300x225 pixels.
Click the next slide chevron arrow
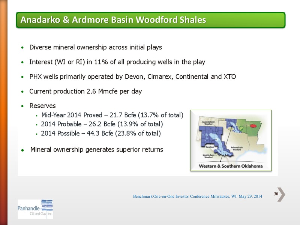281,194
